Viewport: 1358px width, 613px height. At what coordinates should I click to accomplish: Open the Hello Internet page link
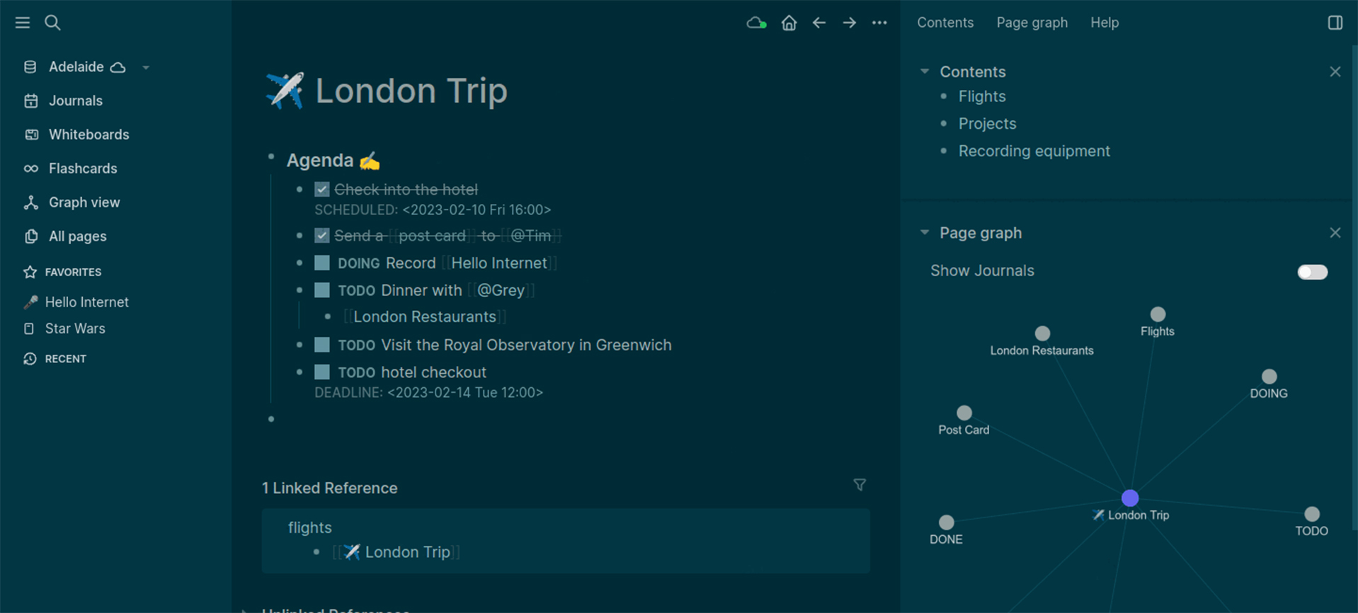point(499,263)
